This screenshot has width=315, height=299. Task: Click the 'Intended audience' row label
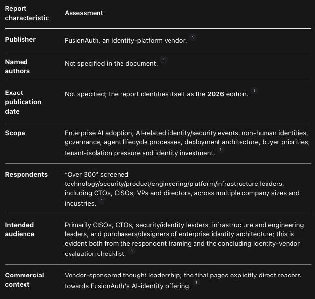click(20, 230)
